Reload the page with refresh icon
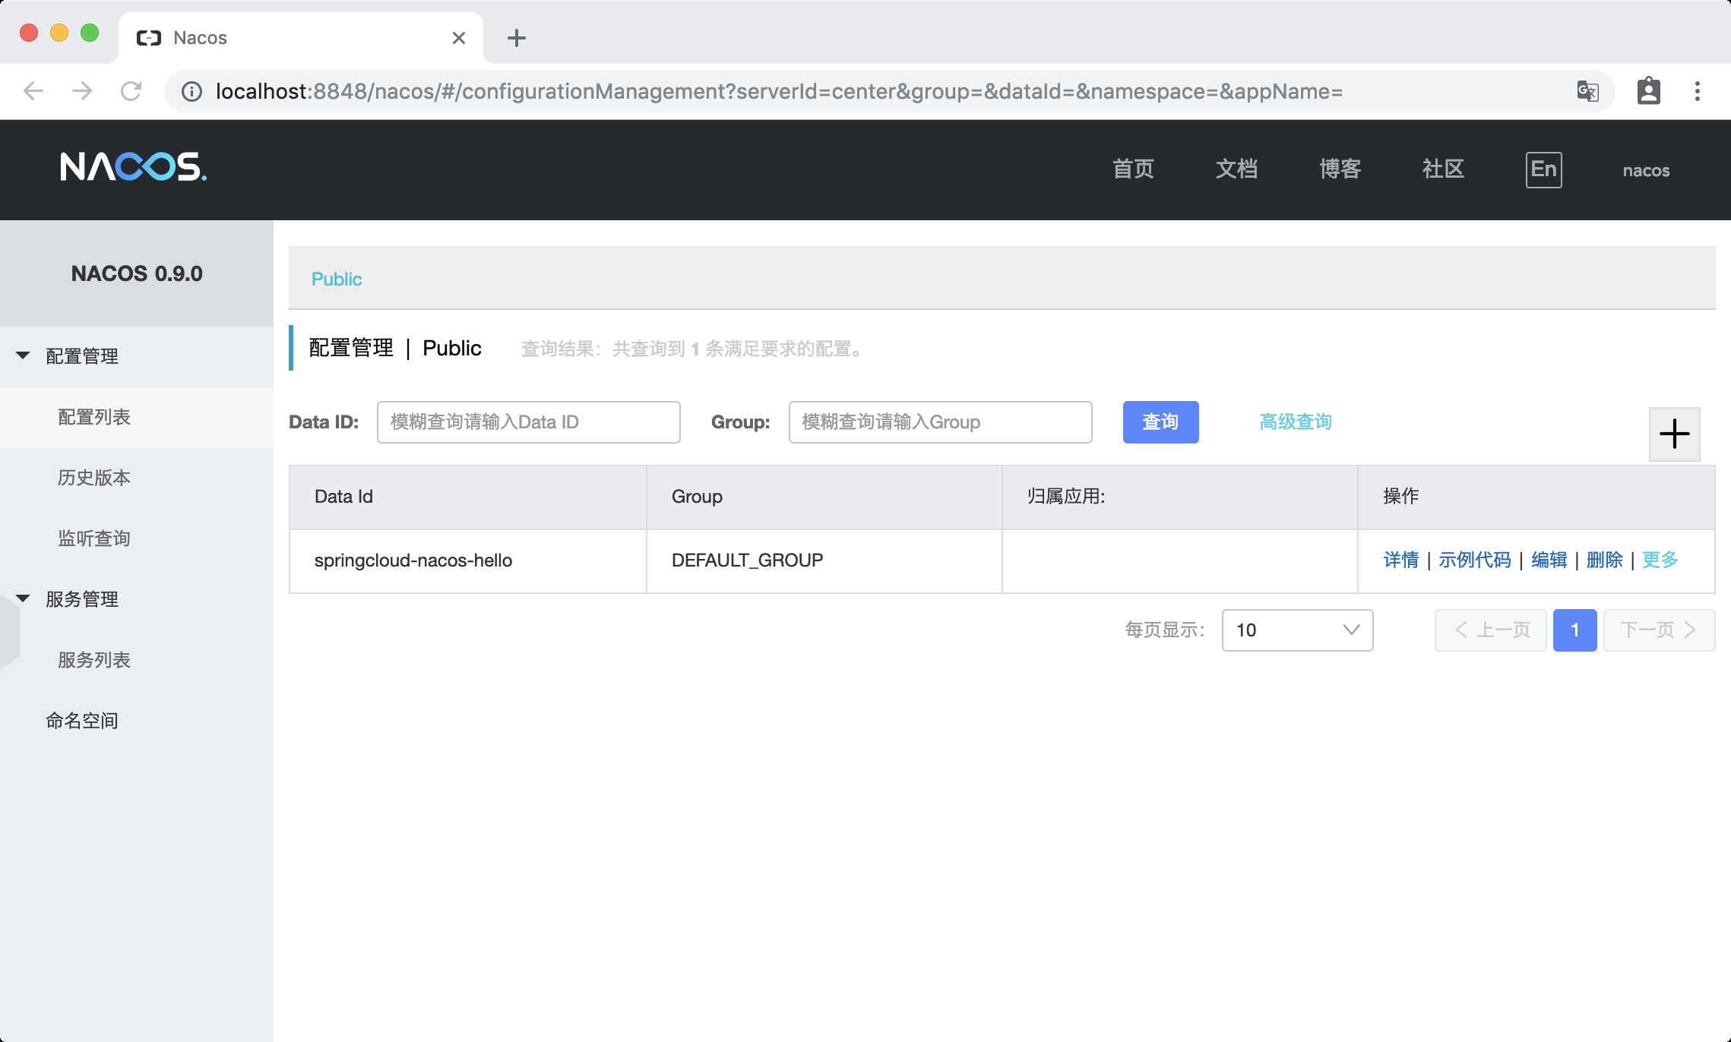 (x=131, y=92)
